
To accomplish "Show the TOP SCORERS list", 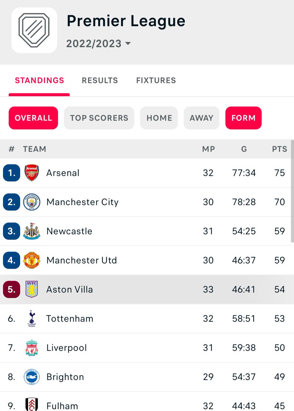I will [99, 118].
